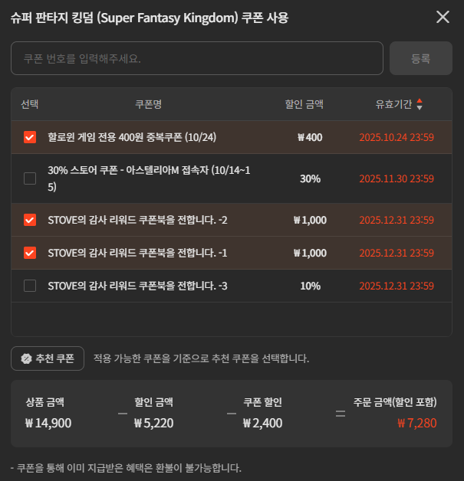Click the ₩7,280 order total amount
Screen dimensions: 464x481
(x=417, y=422)
